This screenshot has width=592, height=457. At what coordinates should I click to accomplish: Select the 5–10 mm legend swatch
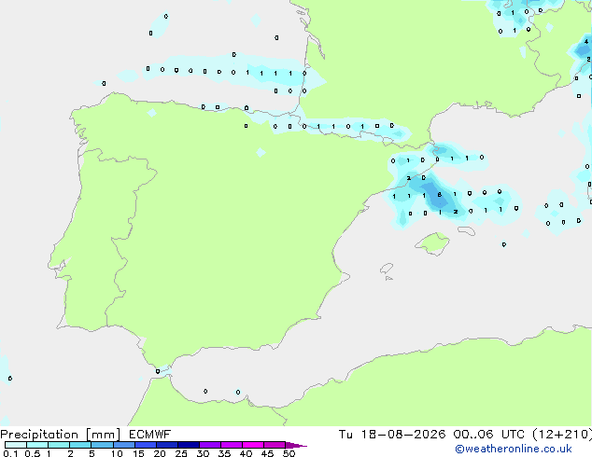(102, 445)
